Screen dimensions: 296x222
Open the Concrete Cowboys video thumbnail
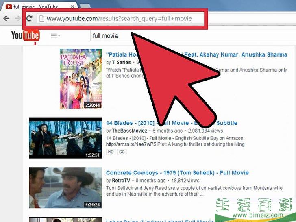coord(65,188)
